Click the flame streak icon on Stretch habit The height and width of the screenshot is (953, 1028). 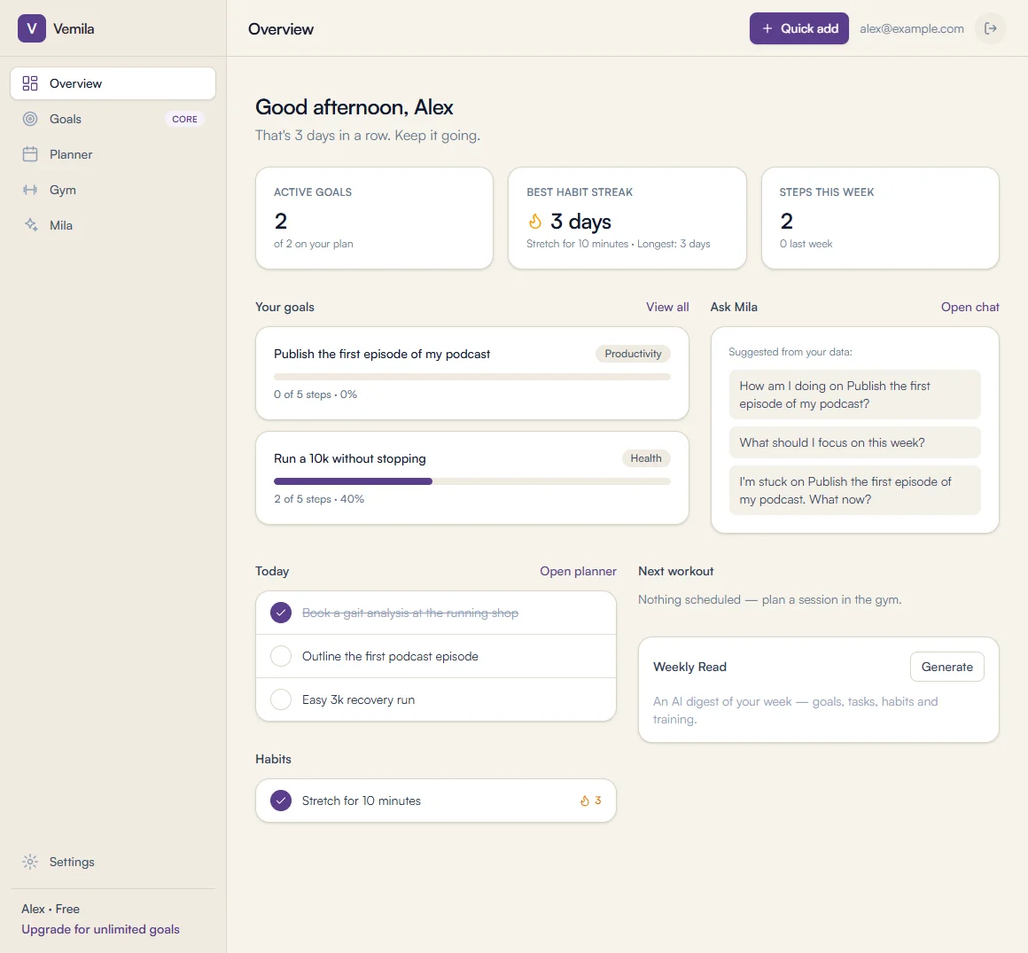[585, 801]
